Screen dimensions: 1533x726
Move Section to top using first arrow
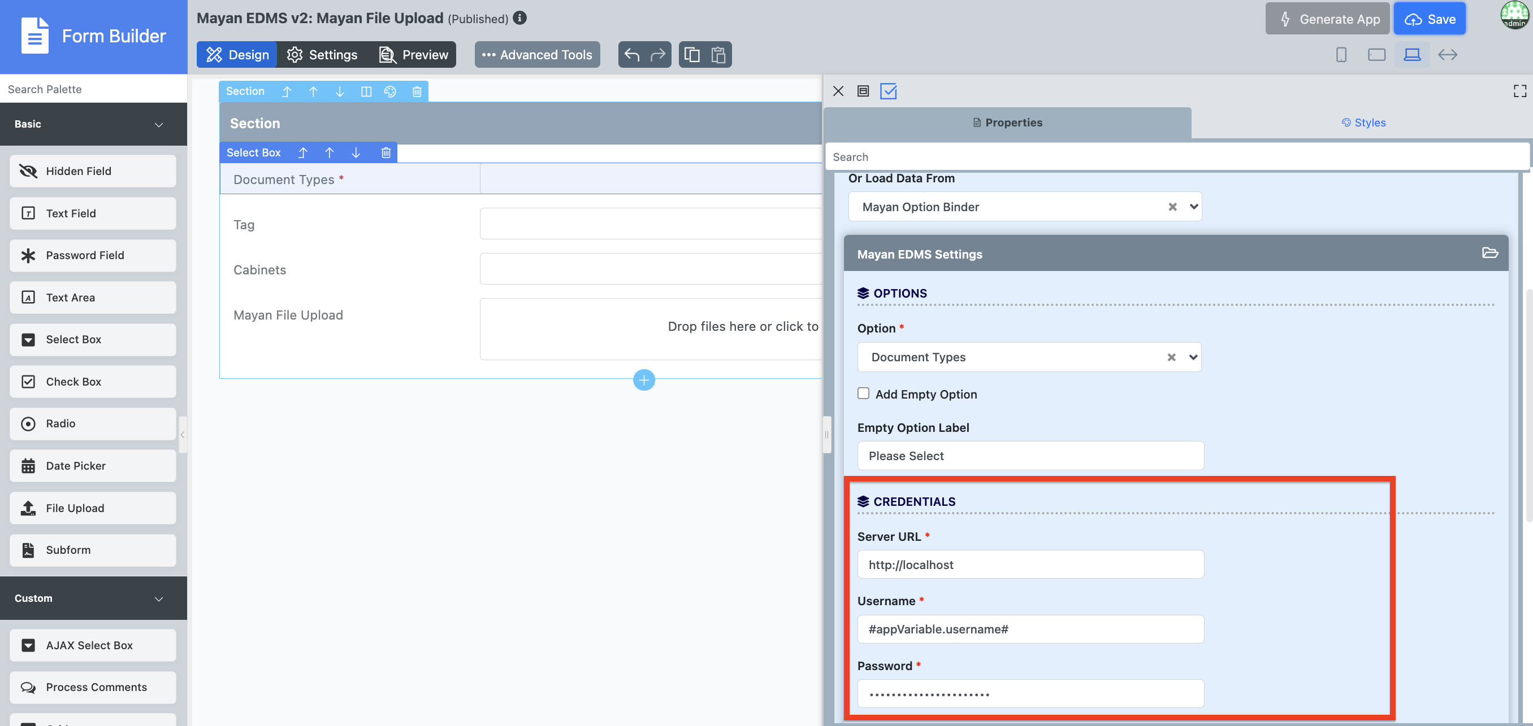pyautogui.click(x=286, y=91)
